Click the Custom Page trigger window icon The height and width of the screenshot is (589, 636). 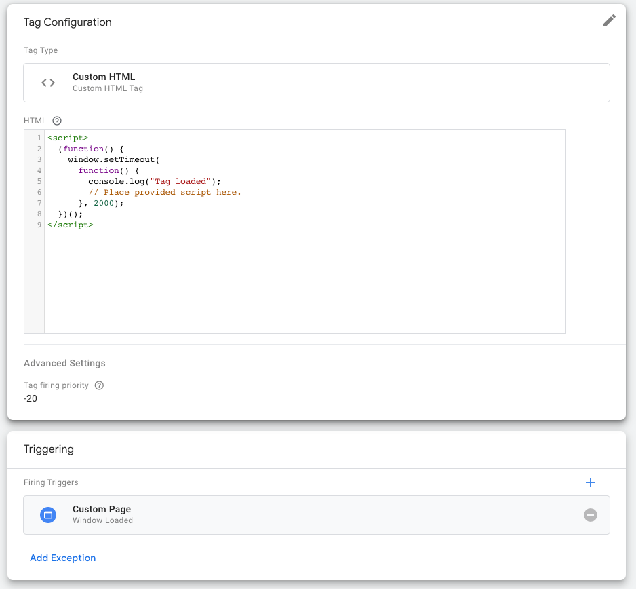click(x=48, y=515)
